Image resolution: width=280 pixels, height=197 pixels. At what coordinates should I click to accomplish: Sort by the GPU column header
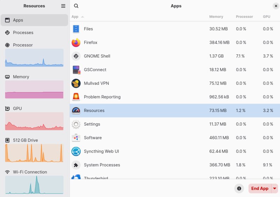coord(266,16)
